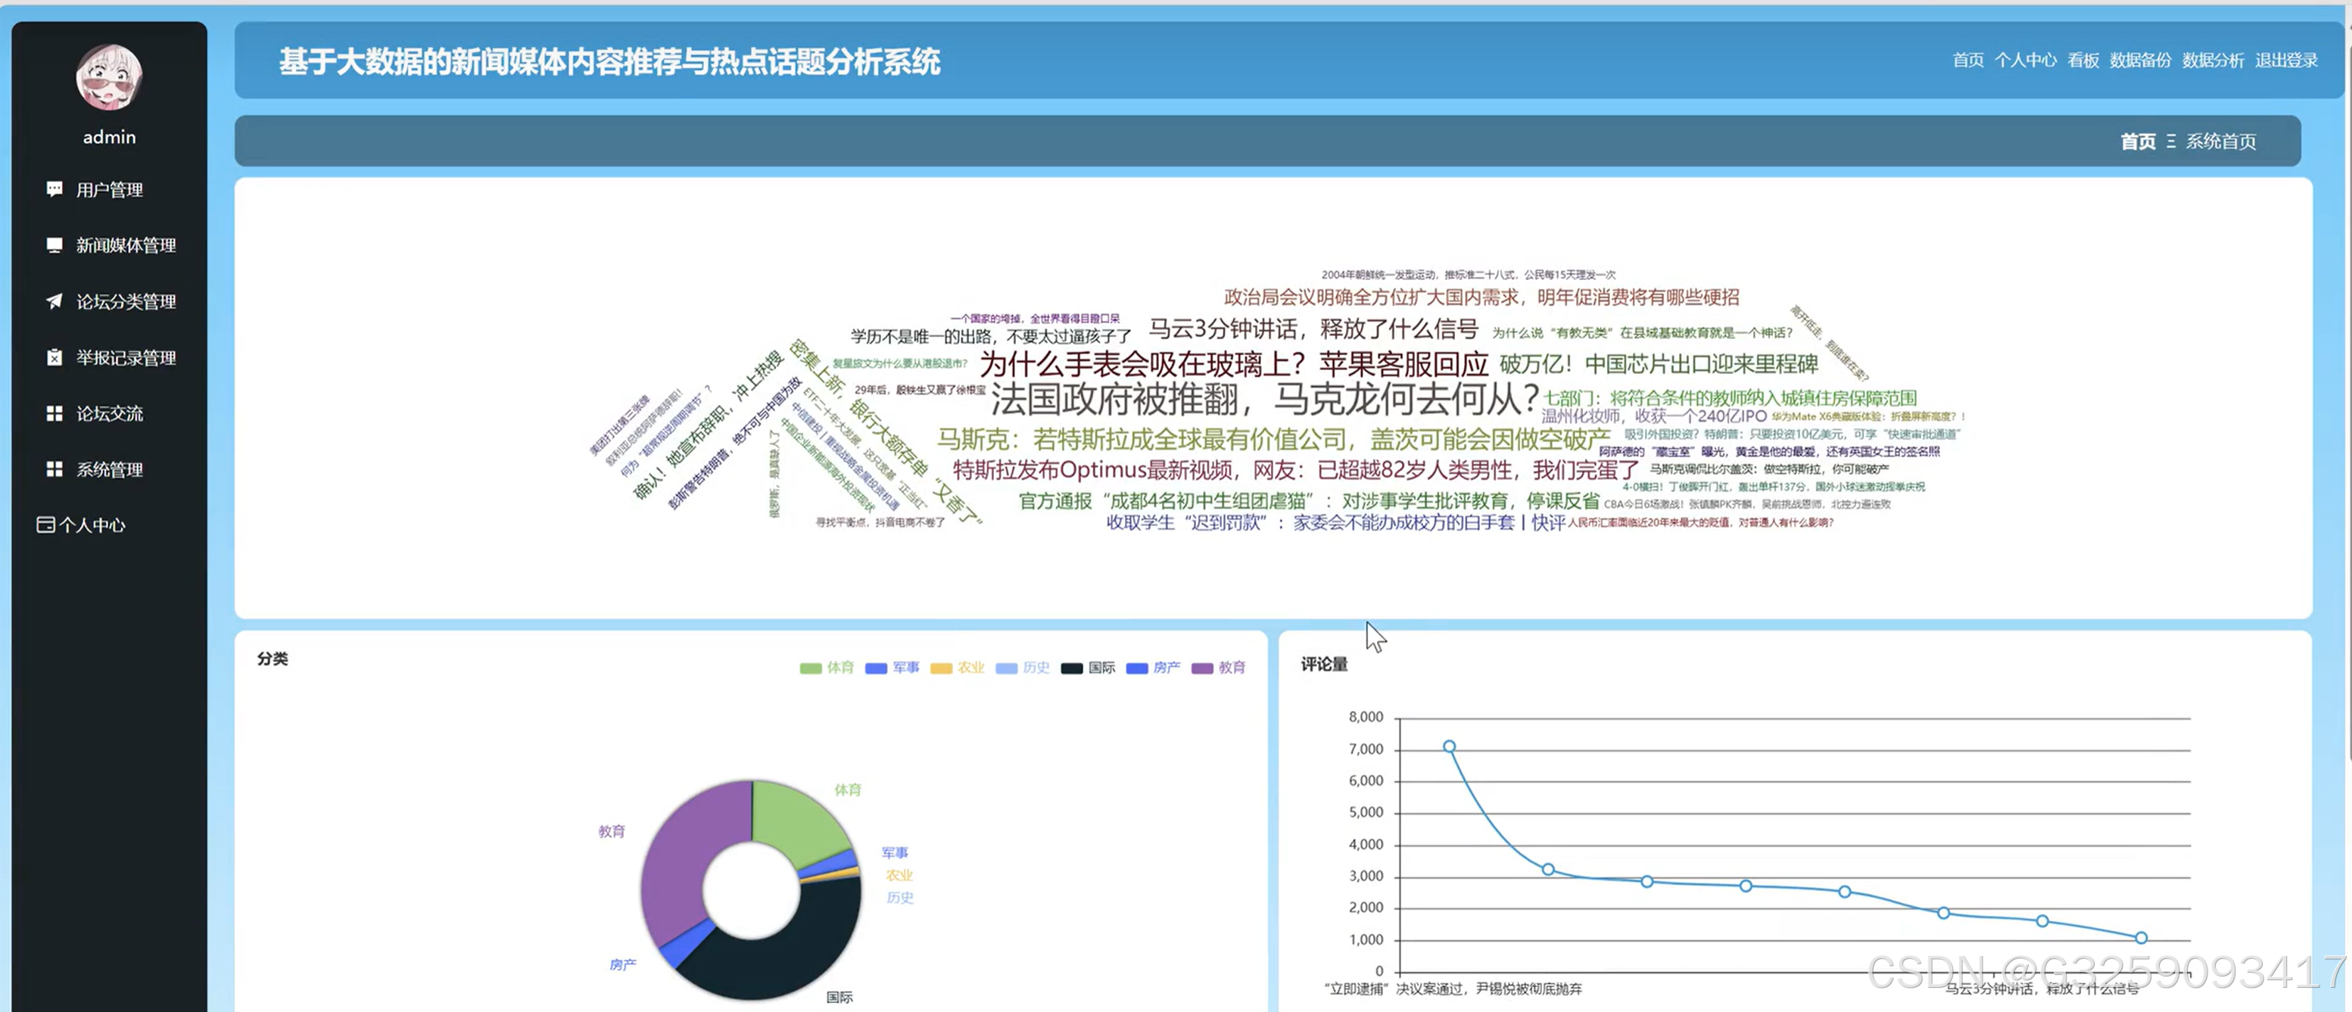This screenshot has height=1012, width=2352.
Task: Click word cloud item starting 马斯克：若特斯拉成全球最有价值公司
Action: (1274, 439)
